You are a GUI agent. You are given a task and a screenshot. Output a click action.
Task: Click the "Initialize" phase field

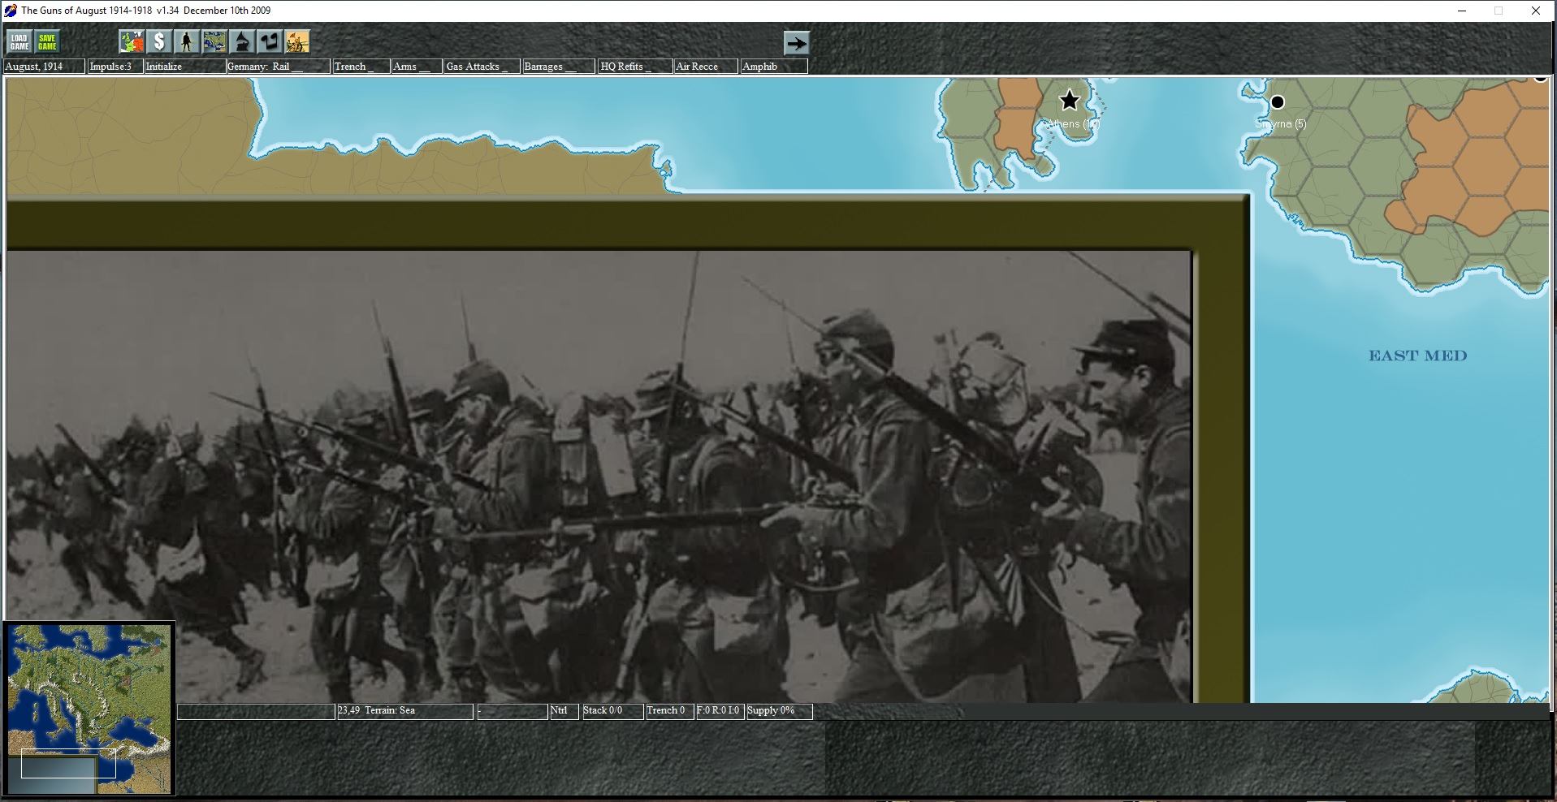coord(185,67)
